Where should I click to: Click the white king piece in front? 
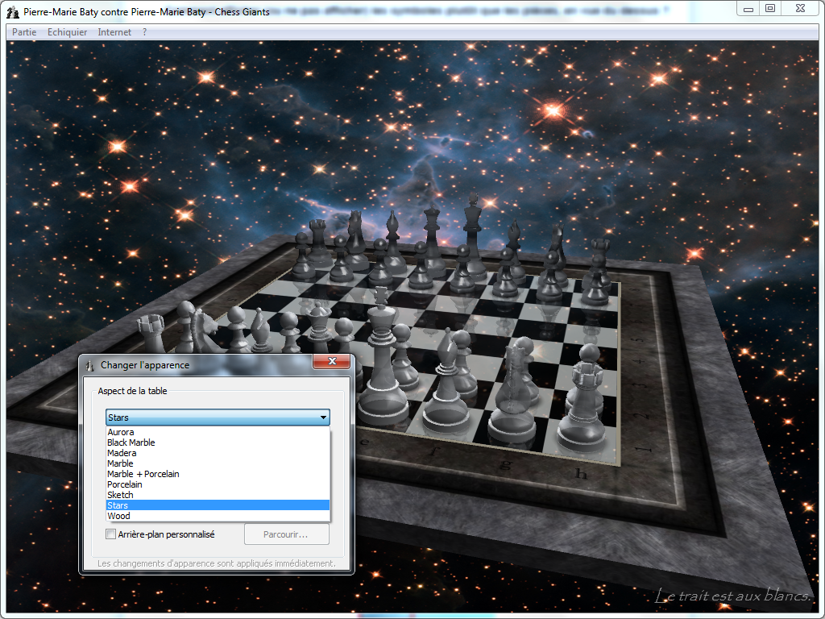[381, 363]
